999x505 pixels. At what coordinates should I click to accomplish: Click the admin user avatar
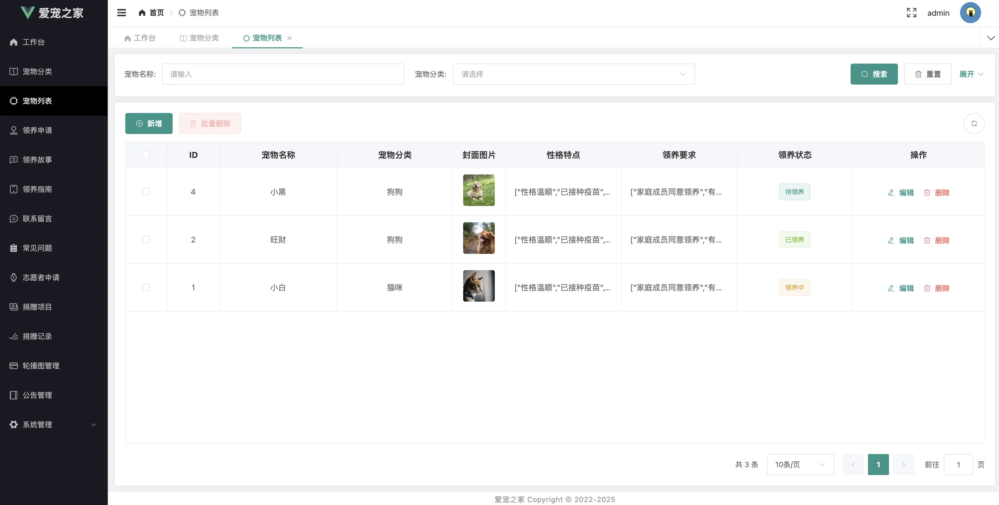(970, 13)
